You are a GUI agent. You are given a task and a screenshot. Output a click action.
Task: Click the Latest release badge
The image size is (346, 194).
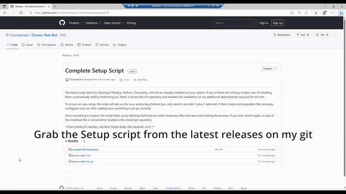point(132,71)
